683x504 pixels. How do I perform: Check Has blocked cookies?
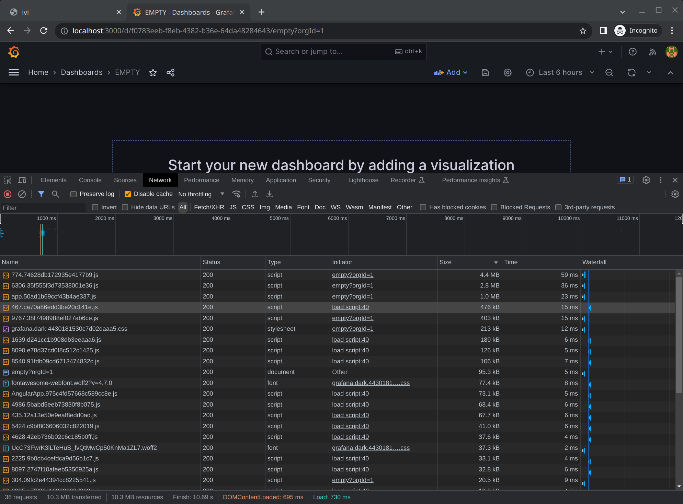(423, 207)
